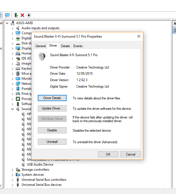Click the red X Uninstall toolbar icon
This screenshot has height=194, width=176.
[22, 15]
